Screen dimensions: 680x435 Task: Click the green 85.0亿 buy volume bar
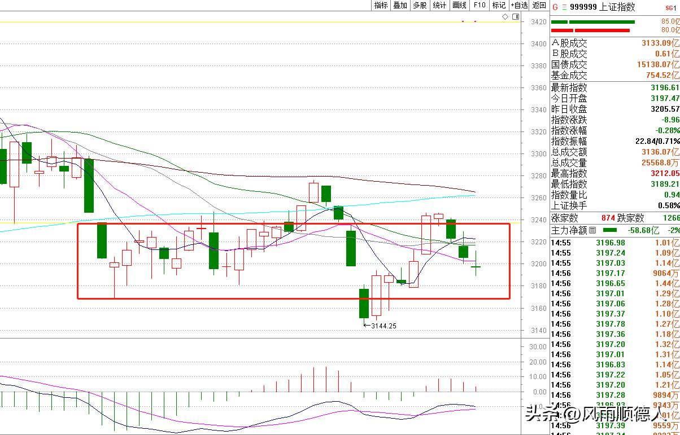coord(593,23)
